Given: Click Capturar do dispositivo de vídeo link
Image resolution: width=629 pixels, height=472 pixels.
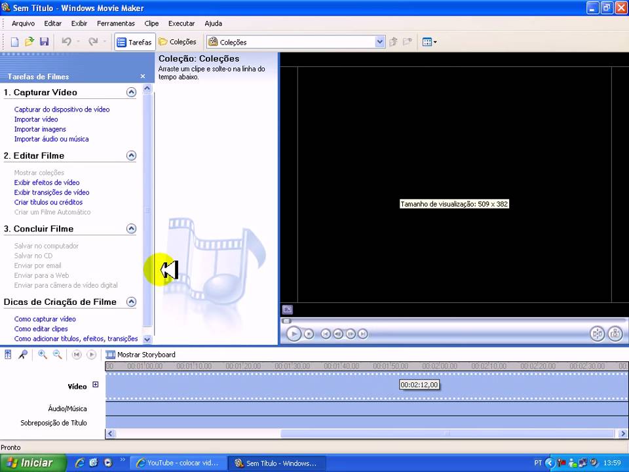Looking at the screenshot, I should tap(62, 109).
